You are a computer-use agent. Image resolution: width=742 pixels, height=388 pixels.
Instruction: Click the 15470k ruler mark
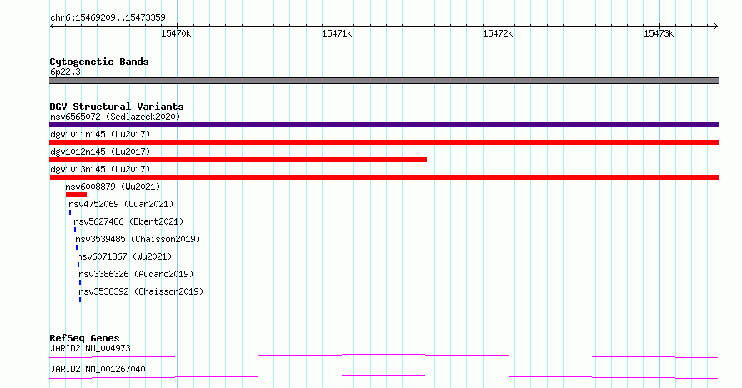click(176, 33)
